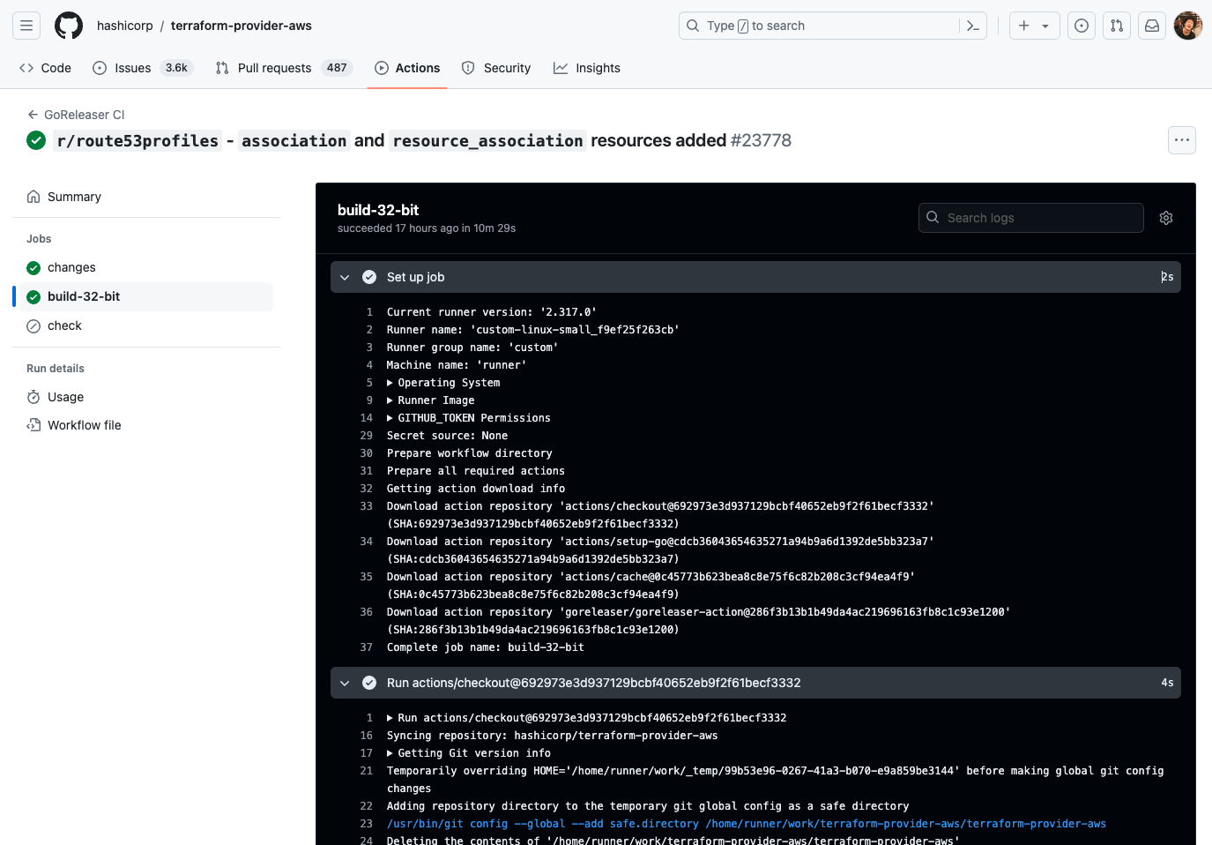
Task: Select the check job in the Jobs list
Action: coord(63,325)
